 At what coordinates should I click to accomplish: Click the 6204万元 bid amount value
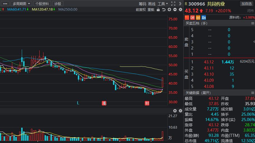[x=247, y=61]
